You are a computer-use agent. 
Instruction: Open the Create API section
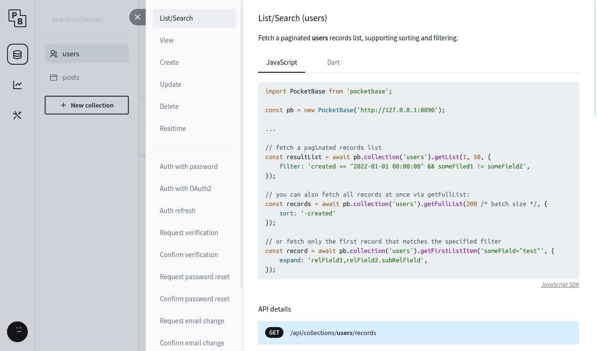[195, 62]
